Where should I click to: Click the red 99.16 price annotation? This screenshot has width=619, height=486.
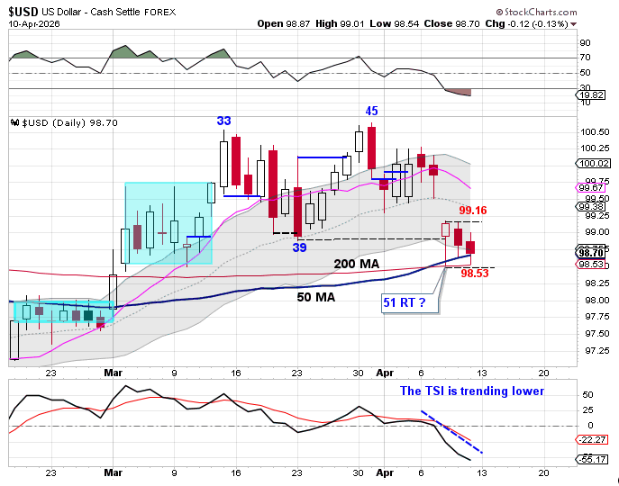pyautogui.click(x=473, y=210)
